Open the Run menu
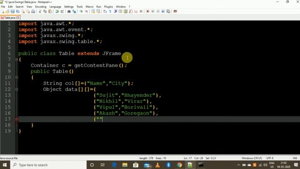The image size is (300, 169). tap(99, 7)
